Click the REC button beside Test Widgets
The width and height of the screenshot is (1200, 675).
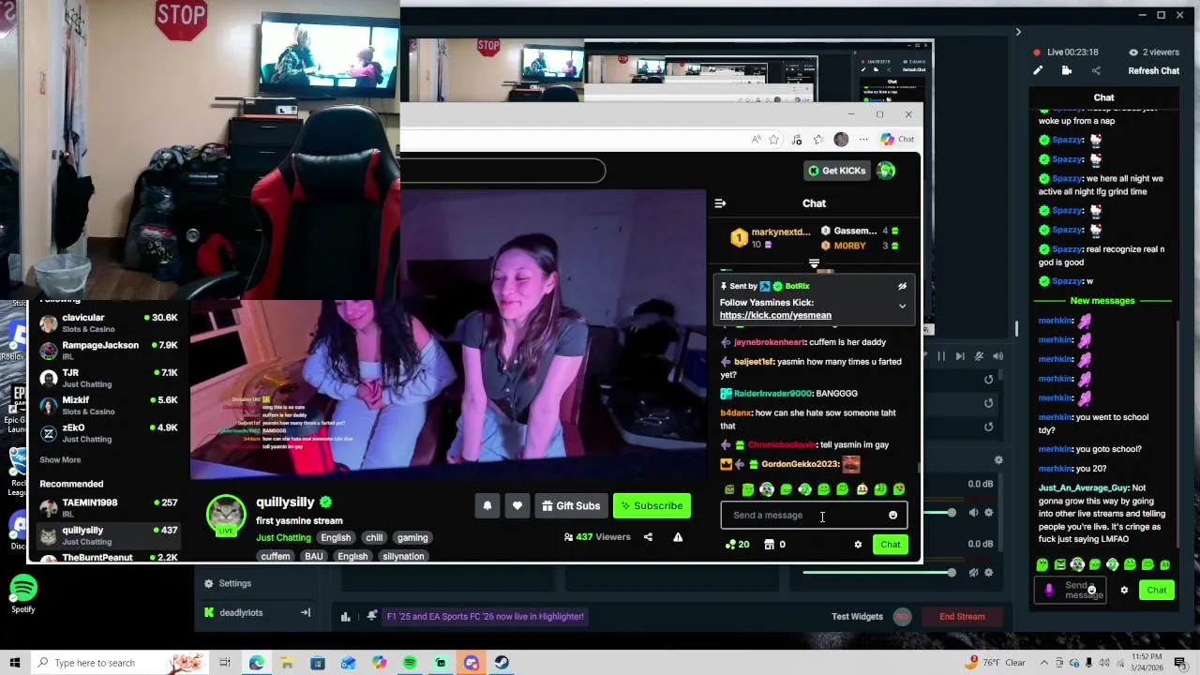tap(902, 616)
